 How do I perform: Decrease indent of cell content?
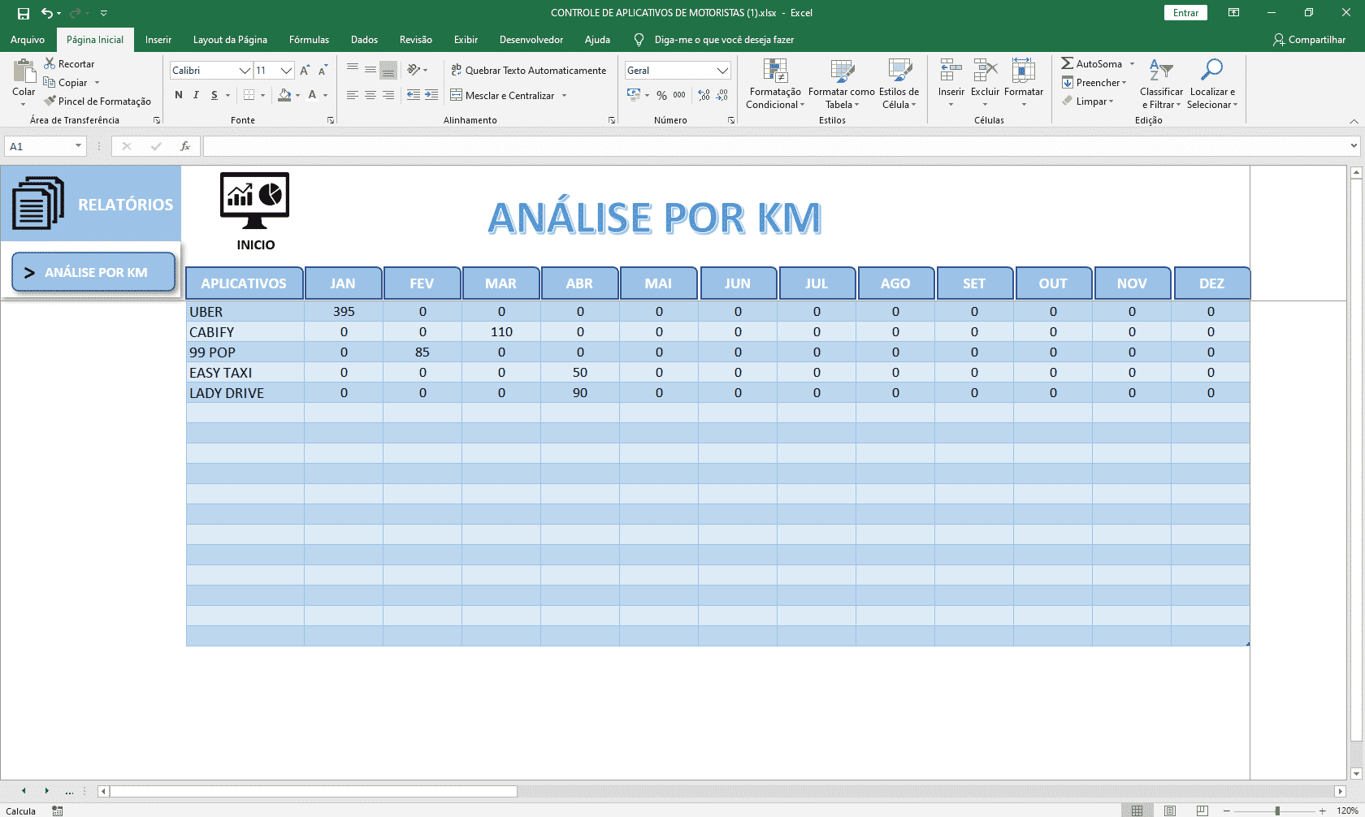[414, 95]
